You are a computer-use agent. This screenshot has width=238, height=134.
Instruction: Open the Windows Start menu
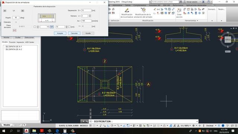(x=4, y=131)
